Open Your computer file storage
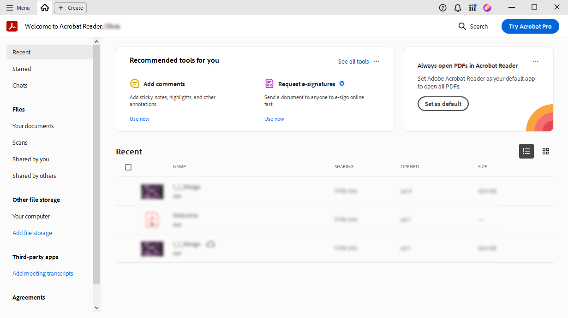The image size is (568, 318). point(31,217)
